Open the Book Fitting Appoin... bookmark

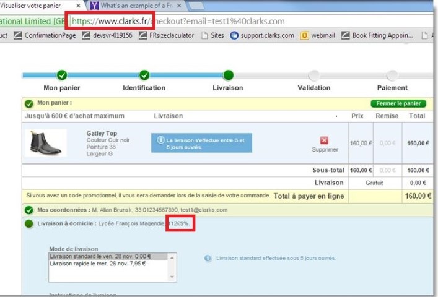tap(377, 35)
